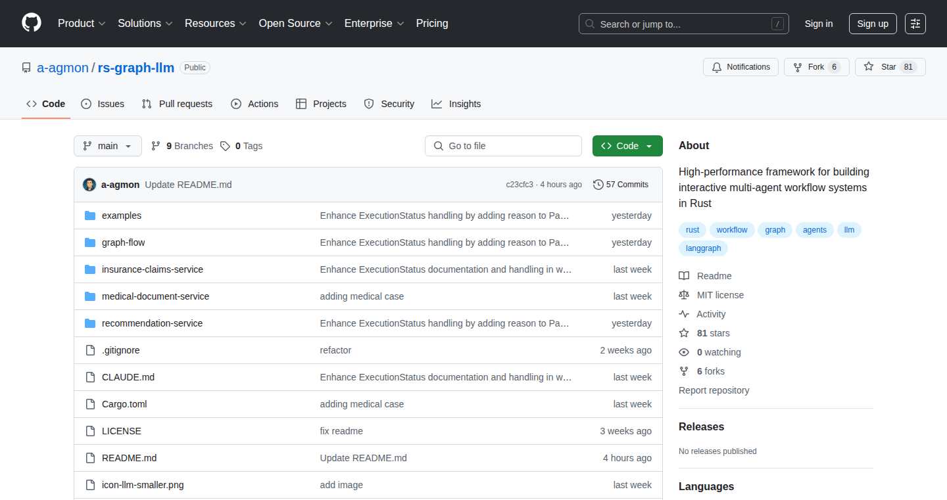The height and width of the screenshot is (500, 947).
Task: Open the main branch dropdown
Action: tap(108, 146)
